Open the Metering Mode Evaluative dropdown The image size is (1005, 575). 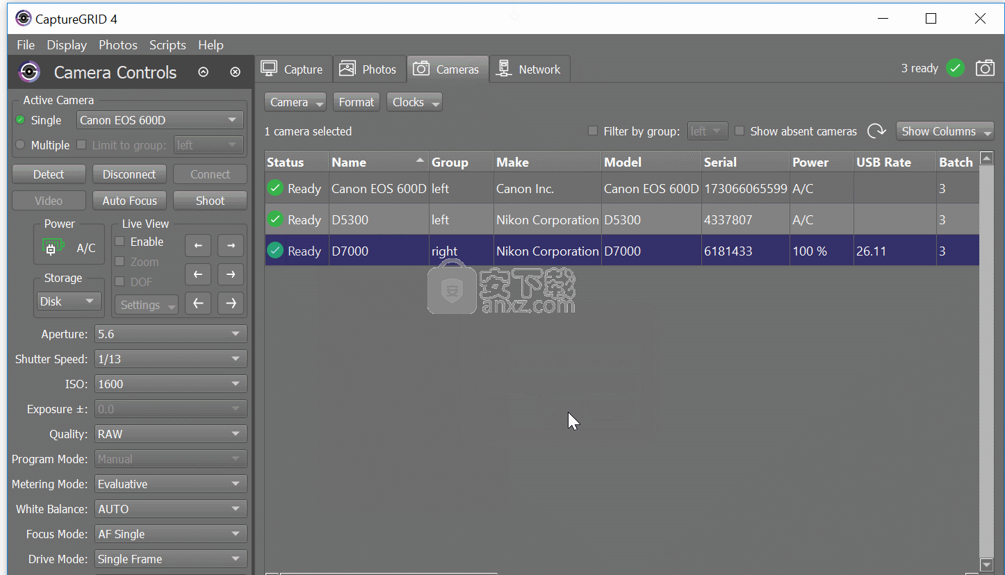click(x=170, y=484)
